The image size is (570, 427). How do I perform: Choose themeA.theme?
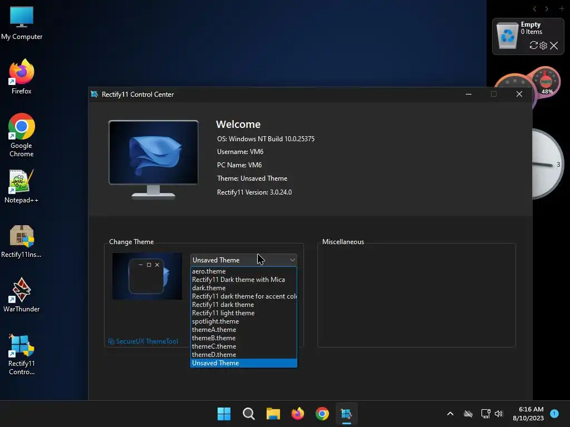244,330
